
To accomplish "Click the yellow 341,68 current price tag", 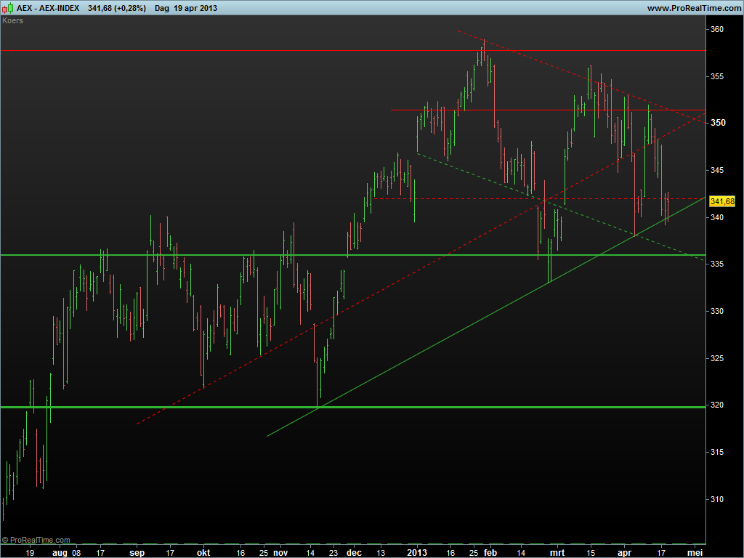I will click(x=722, y=201).
